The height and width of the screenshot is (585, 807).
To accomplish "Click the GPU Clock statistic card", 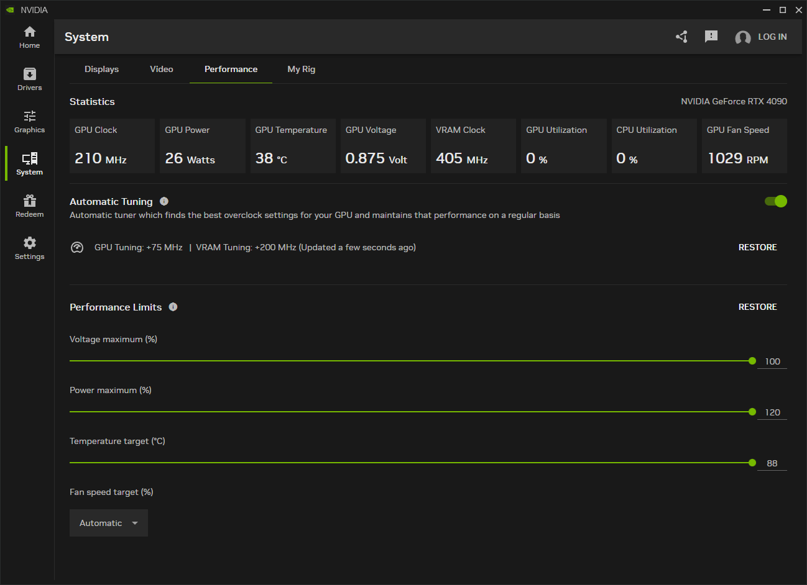I will coord(112,146).
